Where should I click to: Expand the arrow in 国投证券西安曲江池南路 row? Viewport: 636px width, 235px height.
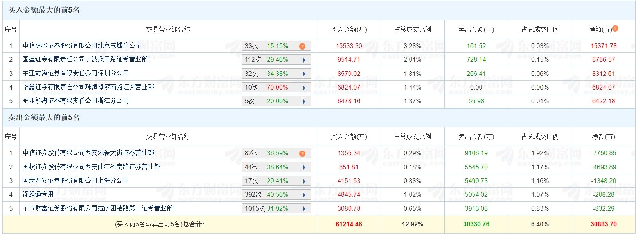(x=304, y=167)
